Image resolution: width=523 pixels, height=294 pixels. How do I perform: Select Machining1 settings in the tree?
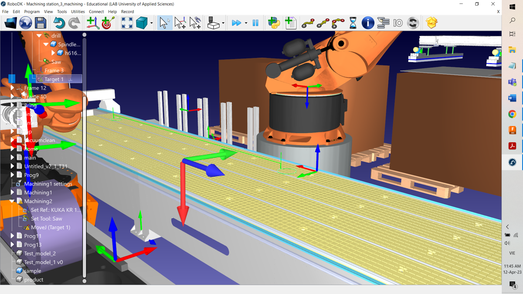pyautogui.click(x=48, y=184)
